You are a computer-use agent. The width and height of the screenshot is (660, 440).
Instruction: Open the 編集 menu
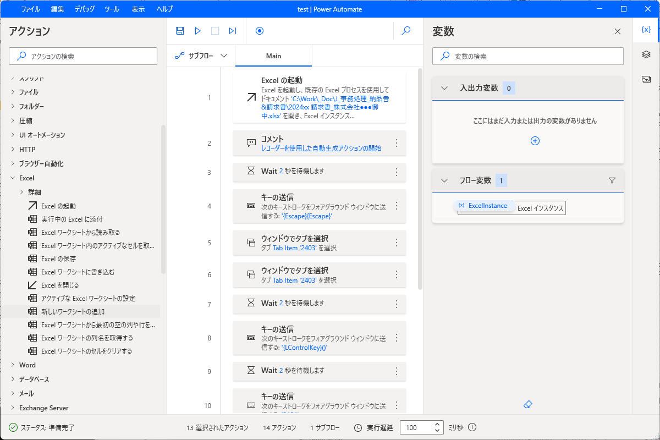[57, 9]
